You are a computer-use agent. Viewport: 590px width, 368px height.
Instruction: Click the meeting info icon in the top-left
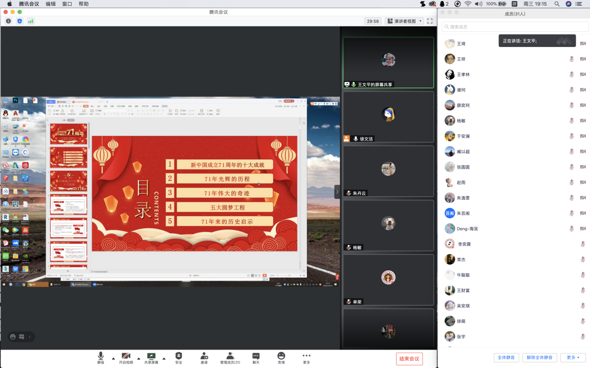point(8,21)
